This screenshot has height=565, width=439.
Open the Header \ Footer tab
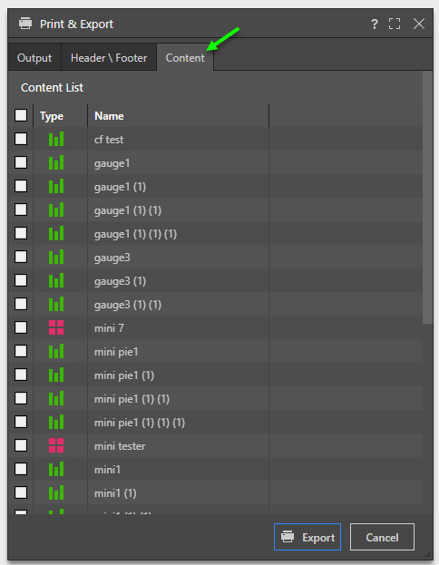point(109,58)
